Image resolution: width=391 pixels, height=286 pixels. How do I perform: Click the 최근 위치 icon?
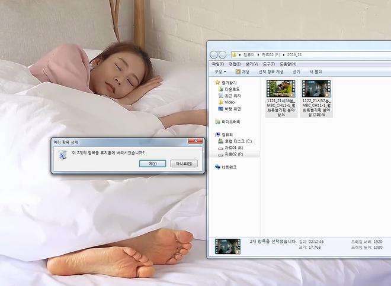[221, 96]
